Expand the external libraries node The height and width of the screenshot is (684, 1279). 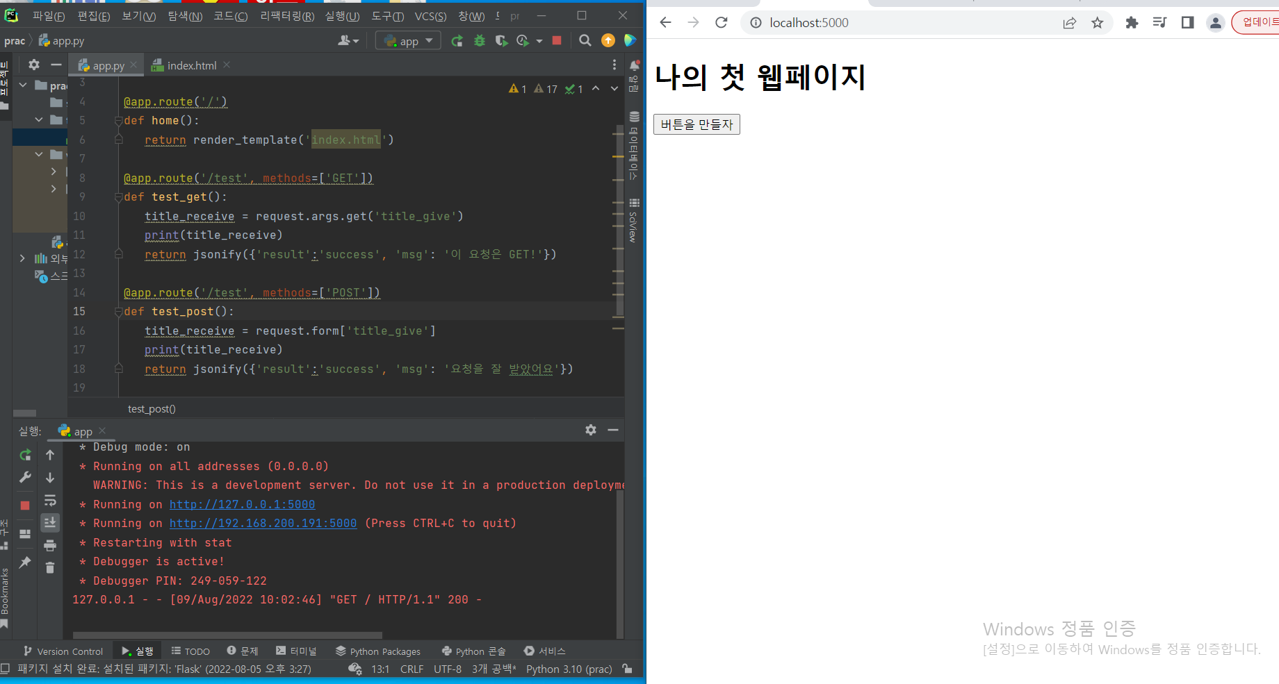(x=23, y=258)
